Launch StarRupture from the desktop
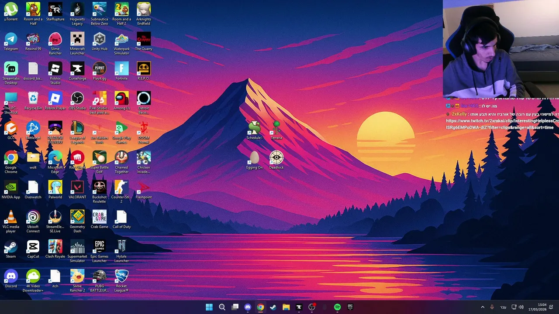The image size is (559, 314). 55,12
